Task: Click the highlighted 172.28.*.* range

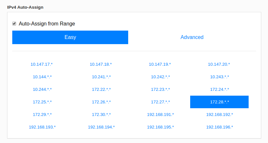Action: pos(220,102)
